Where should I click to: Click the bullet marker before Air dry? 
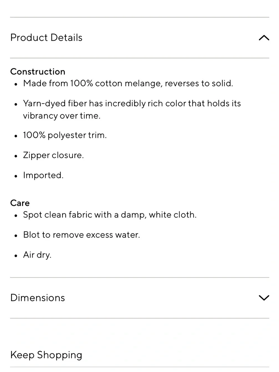(16, 256)
